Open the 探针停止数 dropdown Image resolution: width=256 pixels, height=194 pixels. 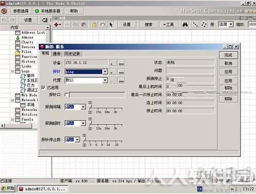77,139
